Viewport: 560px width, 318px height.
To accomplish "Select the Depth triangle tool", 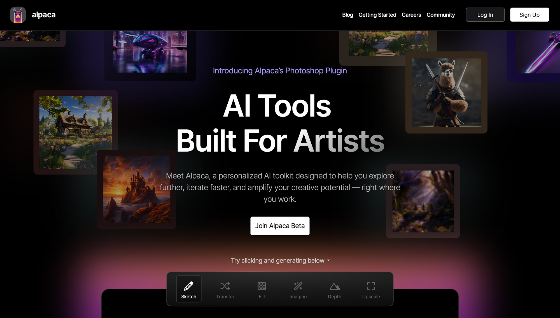I will pos(334,289).
